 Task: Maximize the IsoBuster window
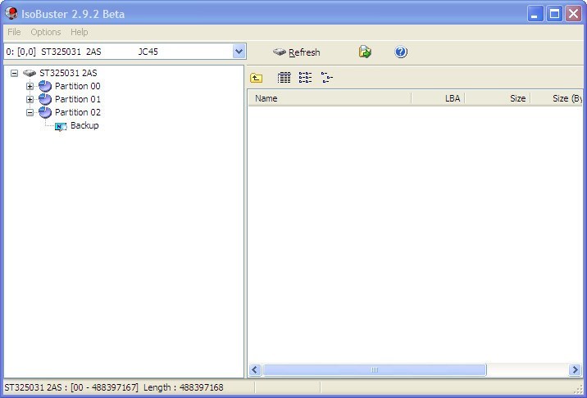coord(554,14)
